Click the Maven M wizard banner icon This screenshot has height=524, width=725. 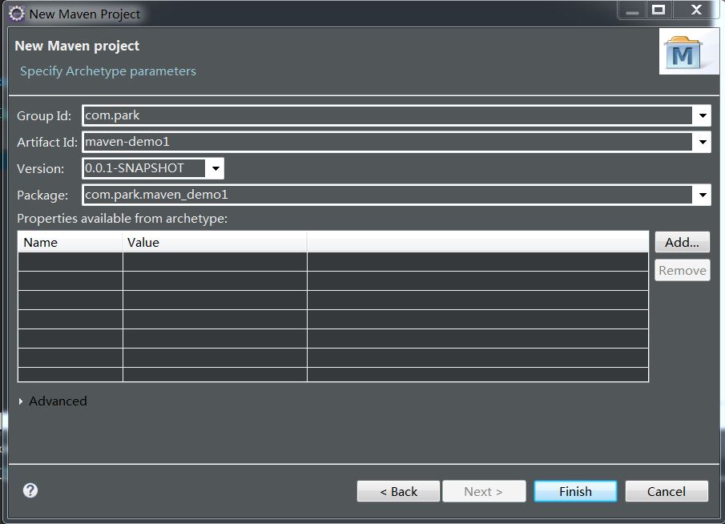tap(683, 53)
